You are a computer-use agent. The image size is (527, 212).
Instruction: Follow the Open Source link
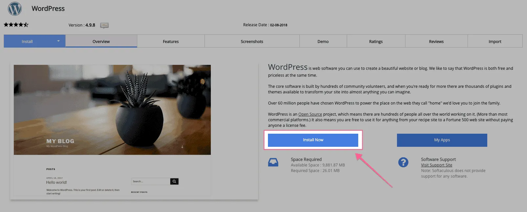click(310, 114)
